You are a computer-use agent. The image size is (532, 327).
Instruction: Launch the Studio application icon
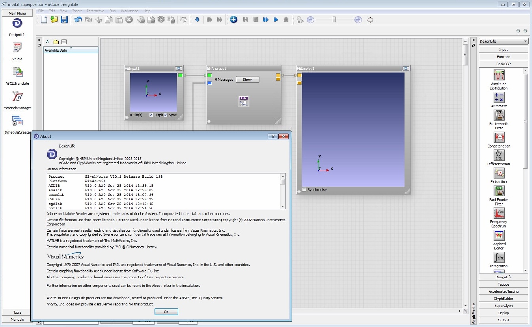coord(17,48)
